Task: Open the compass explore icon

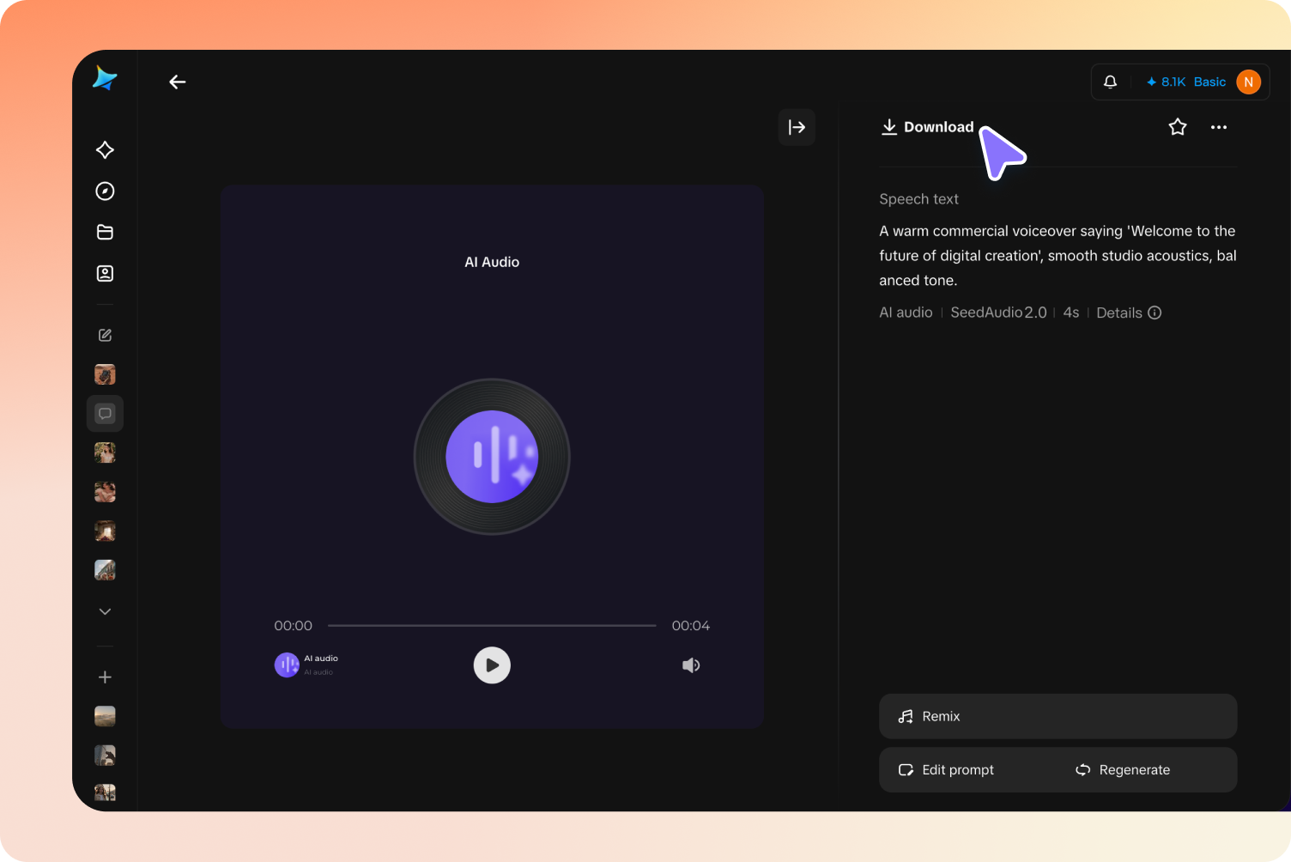Action: [x=105, y=191]
